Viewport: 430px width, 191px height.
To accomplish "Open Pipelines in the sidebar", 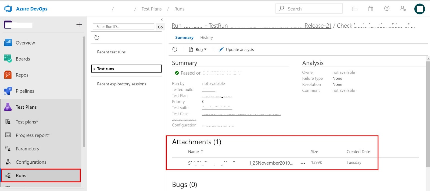I will pos(25,91).
